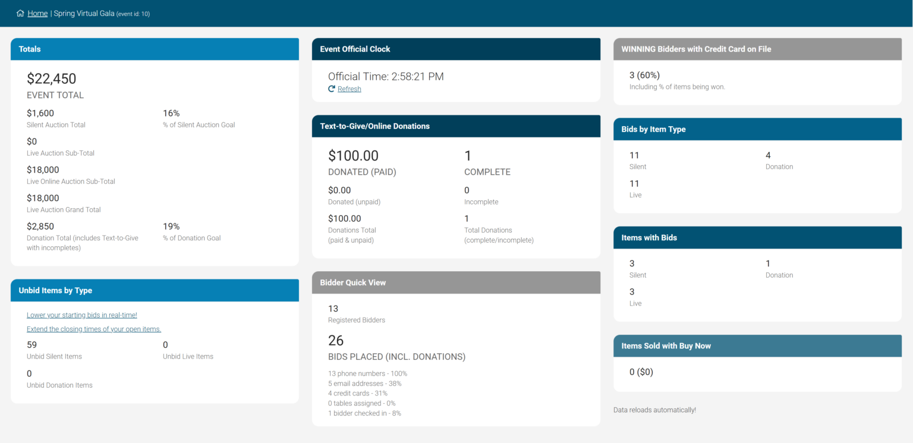The height and width of the screenshot is (443, 913).
Task: Open 'Lower your starting bids in real-time!' link
Action: tap(81, 315)
